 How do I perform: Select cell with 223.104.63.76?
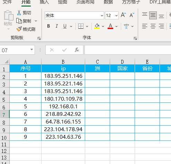point(63,137)
